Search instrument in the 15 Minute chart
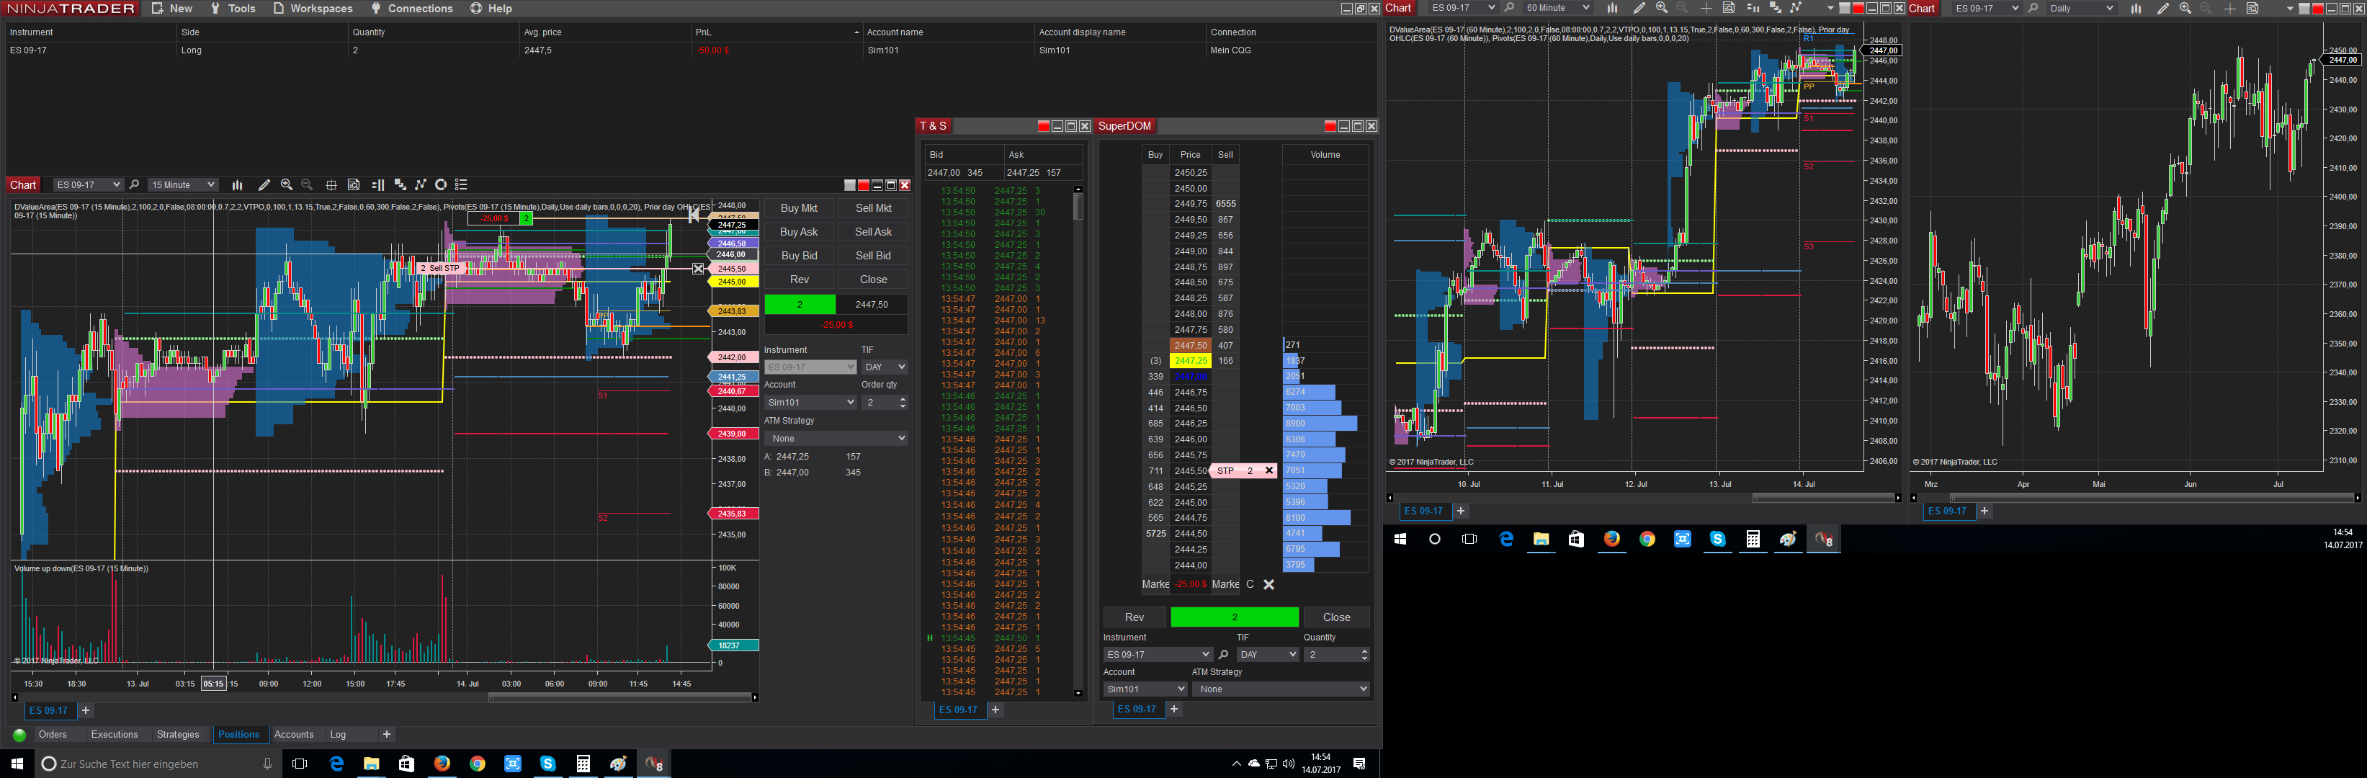 134,184
